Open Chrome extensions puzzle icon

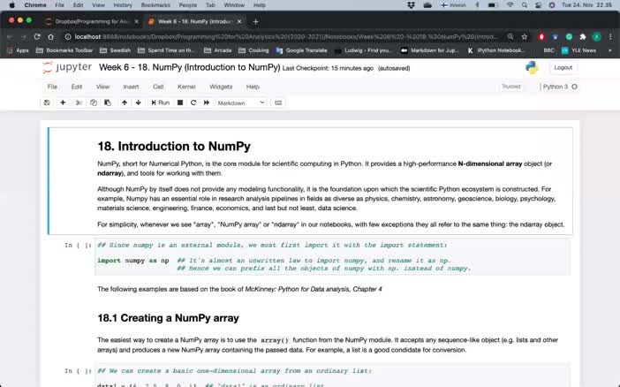coord(583,37)
